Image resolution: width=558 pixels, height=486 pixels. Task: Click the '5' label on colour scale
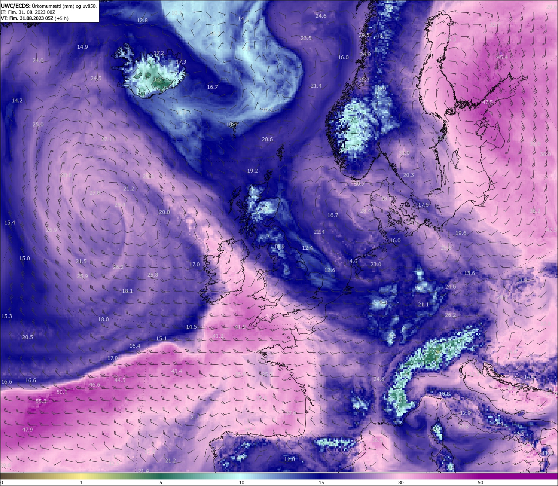161,483
